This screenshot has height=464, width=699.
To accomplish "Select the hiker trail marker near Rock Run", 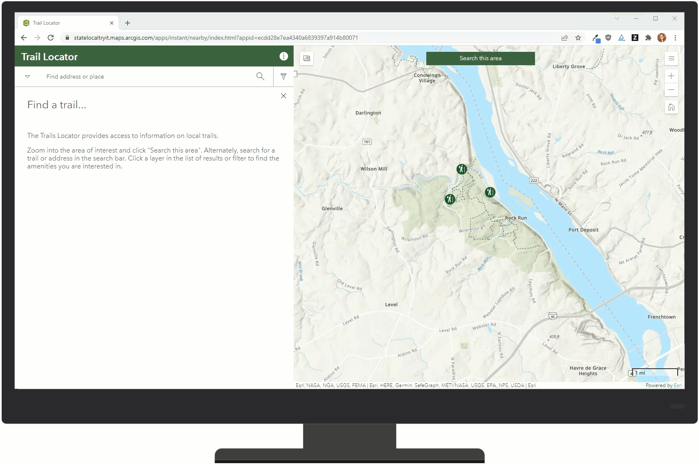I will coord(490,193).
